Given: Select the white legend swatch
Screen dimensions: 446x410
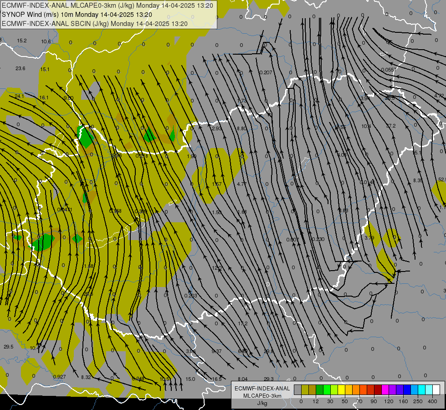Looking at the screenshot, I should [436, 389].
